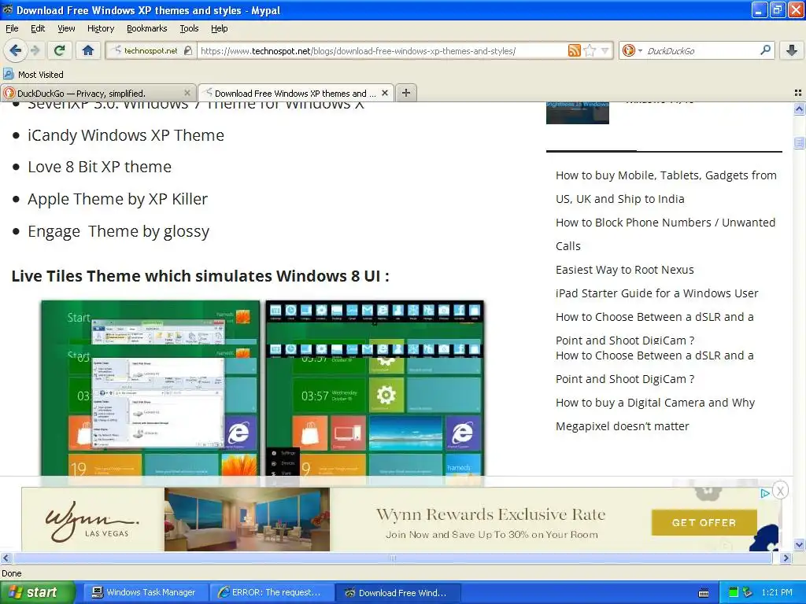
Task: Click the sidebar post thumbnail image
Action: tap(577, 112)
